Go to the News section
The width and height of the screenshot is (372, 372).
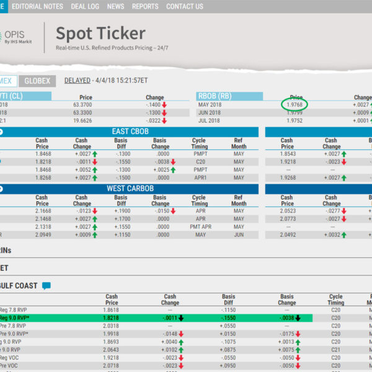coord(115,7)
